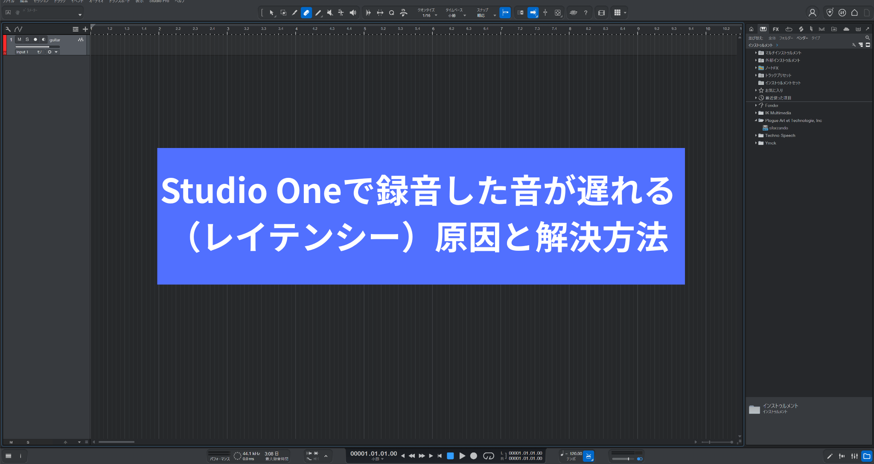Toggle the Loop button in the transport
The image size is (874, 464).
tap(488, 456)
